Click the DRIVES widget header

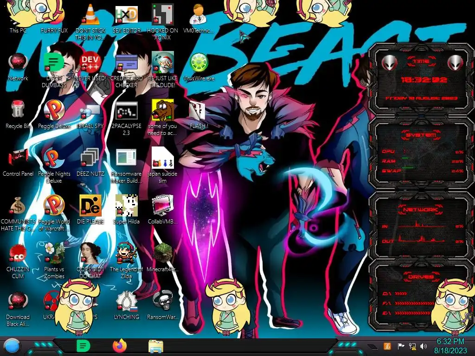pyautogui.click(x=421, y=277)
